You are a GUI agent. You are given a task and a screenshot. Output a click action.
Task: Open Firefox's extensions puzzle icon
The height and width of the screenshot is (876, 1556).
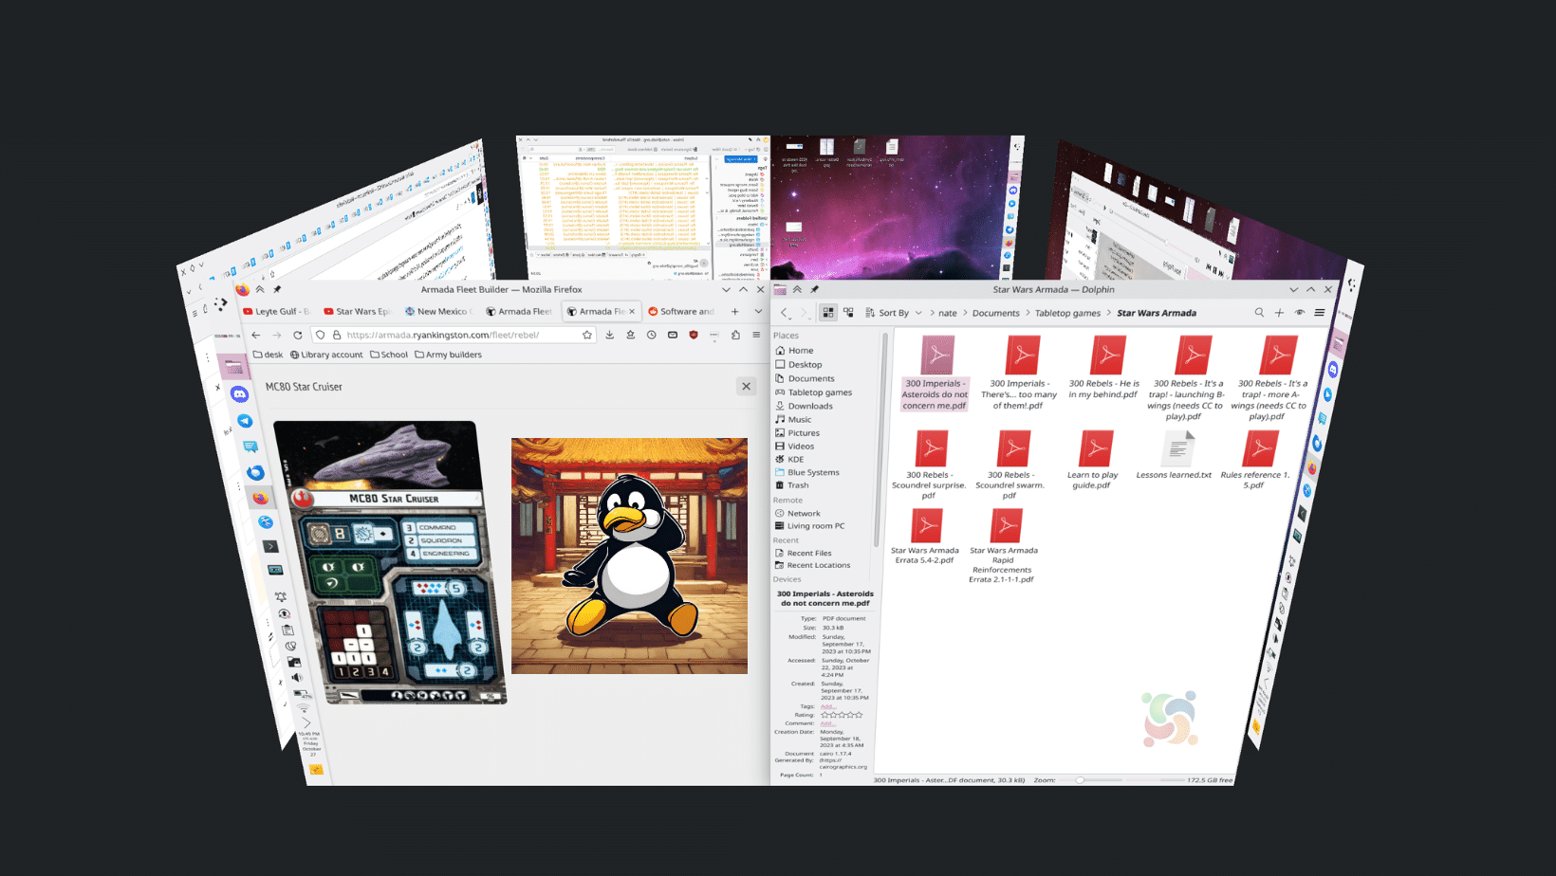pyautogui.click(x=735, y=335)
